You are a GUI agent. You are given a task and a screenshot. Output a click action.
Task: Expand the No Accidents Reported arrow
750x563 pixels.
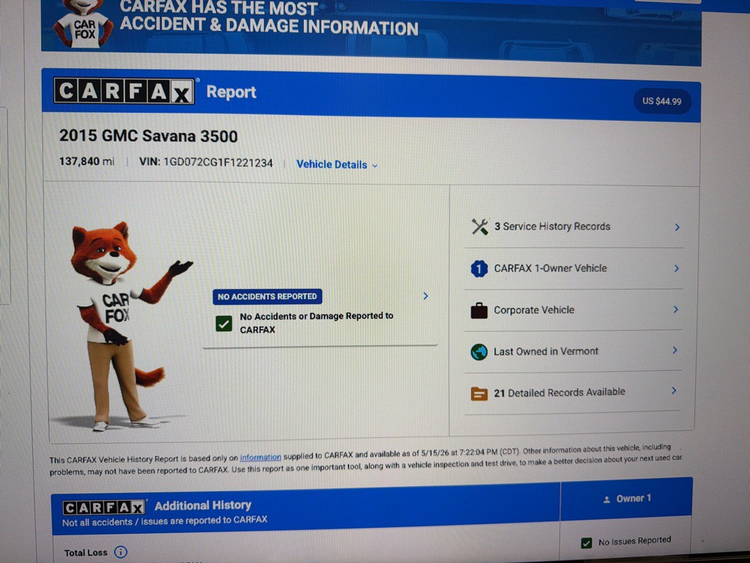pyautogui.click(x=426, y=296)
